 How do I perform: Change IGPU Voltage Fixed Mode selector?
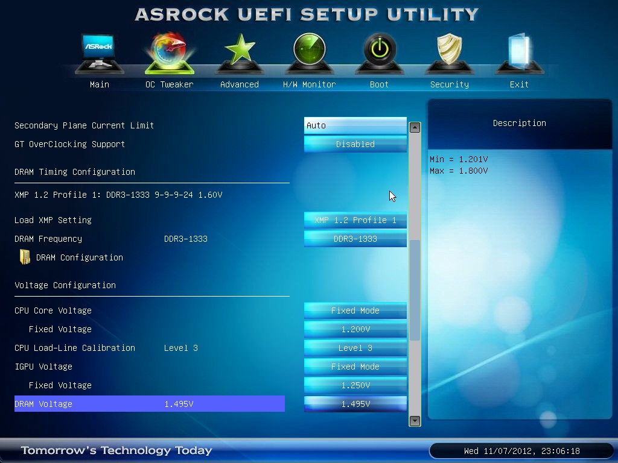tap(355, 367)
